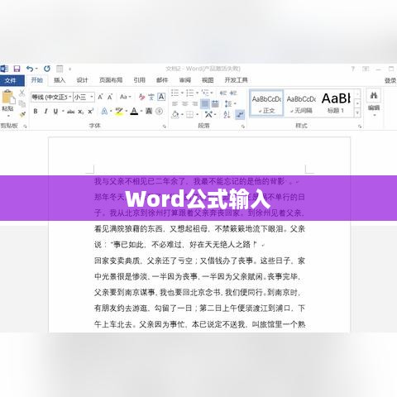Click 登录 to sign in

[x=390, y=80]
